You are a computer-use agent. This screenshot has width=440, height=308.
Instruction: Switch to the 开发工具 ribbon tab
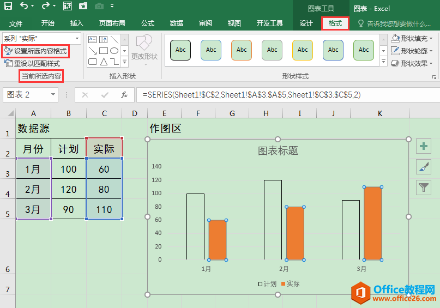point(270,23)
